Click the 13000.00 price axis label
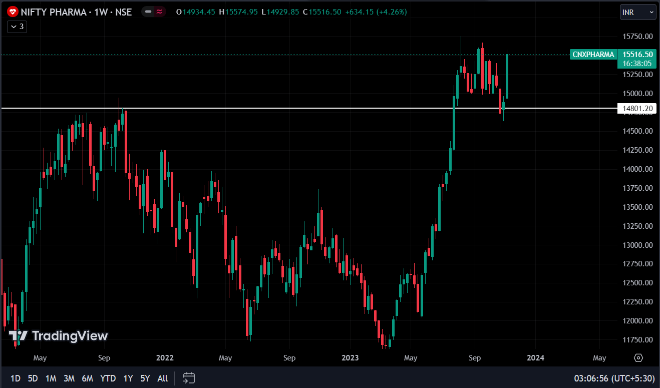This screenshot has height=388, width=660. coord(637,245)
